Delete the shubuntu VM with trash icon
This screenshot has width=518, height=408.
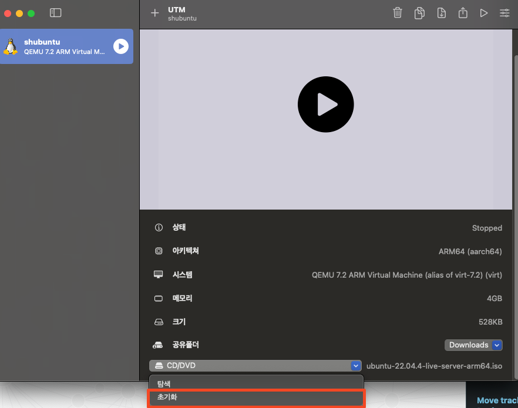coord(398,13)
